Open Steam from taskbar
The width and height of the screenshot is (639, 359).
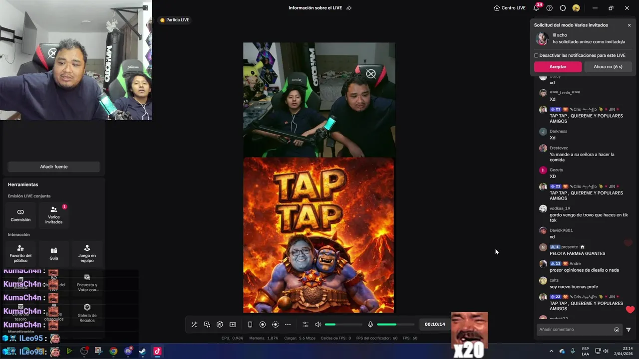(142, 351)
